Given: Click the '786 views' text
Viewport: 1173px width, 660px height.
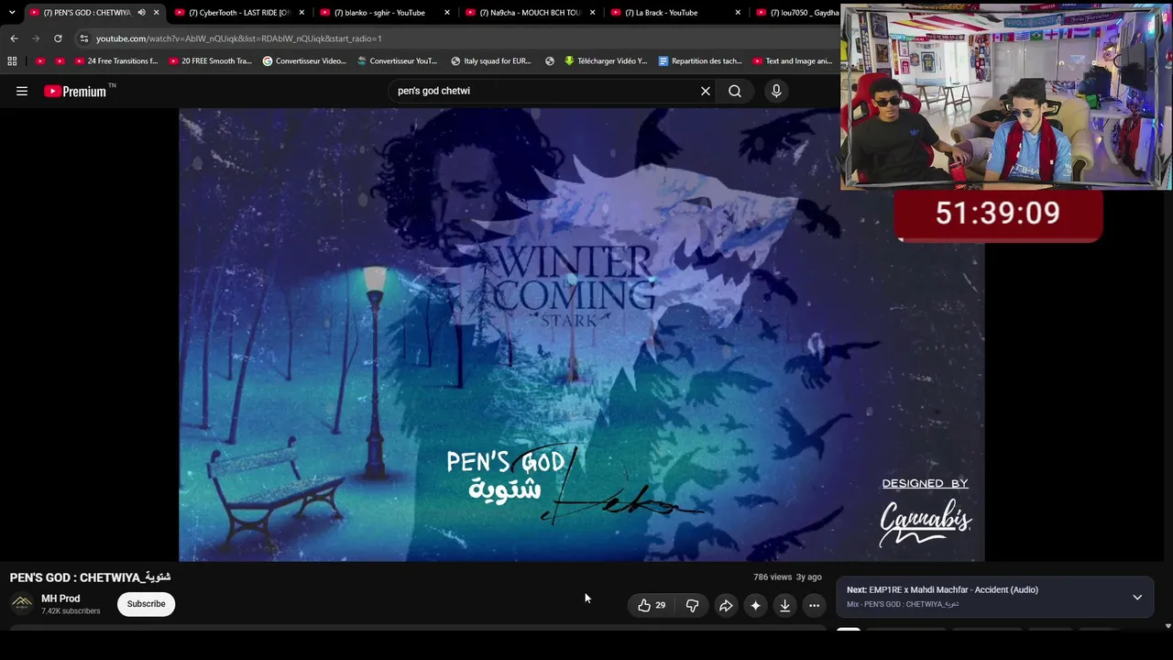Looking at the screenshot, I should pyautogui.click(x=773, y=577).
